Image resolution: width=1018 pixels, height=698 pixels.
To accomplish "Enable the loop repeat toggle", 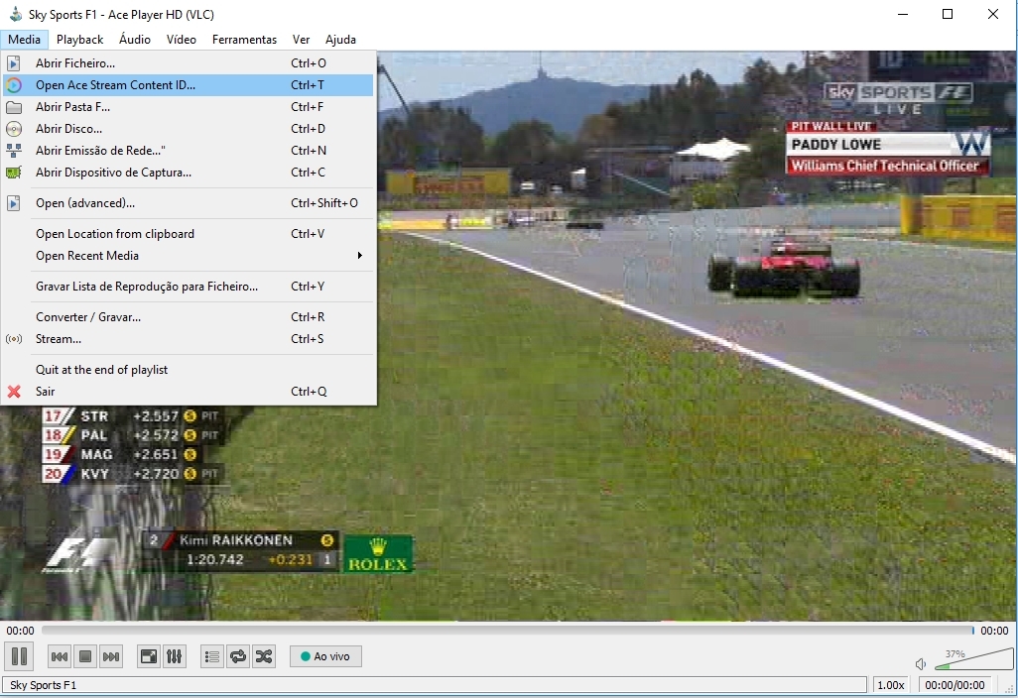I will click(237, 655).
